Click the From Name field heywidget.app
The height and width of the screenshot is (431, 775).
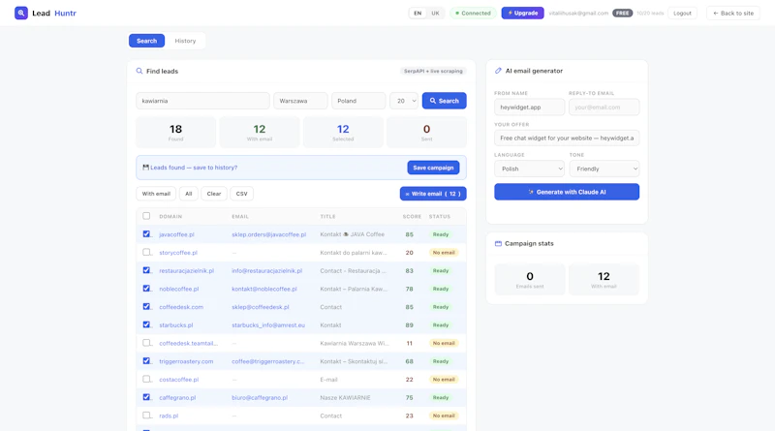pos(529,108)
